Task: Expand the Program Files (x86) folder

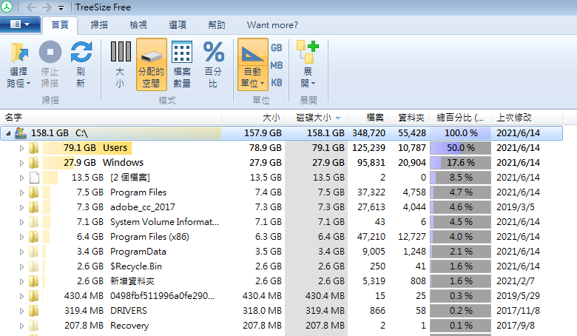Action: pyautogui.click(x=21, y=237)
